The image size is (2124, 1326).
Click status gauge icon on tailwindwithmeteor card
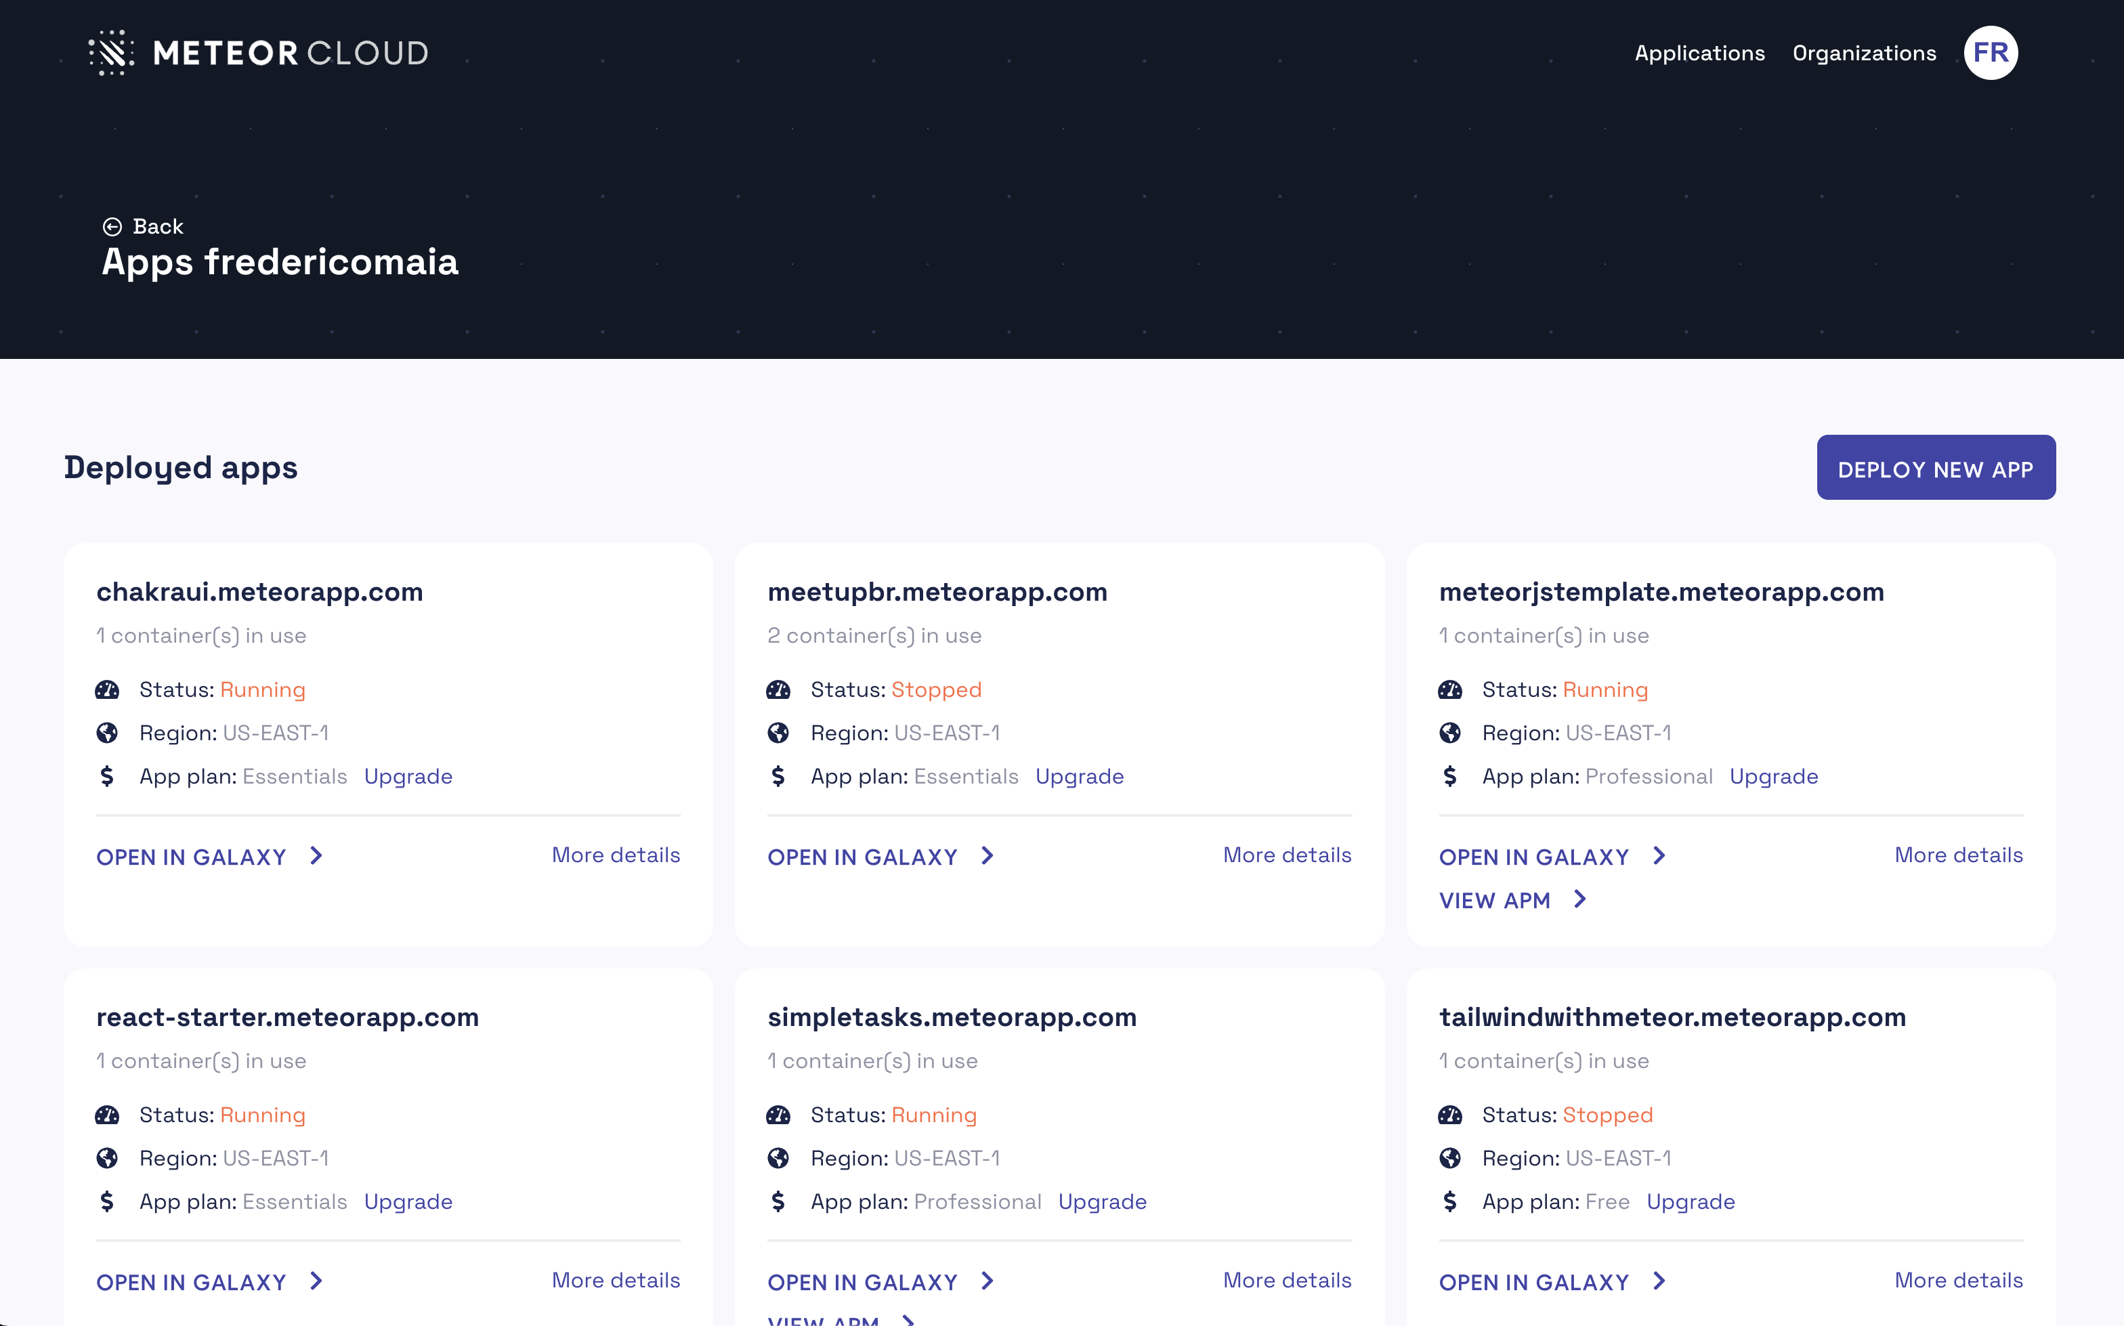(x=1449, y=1115)
